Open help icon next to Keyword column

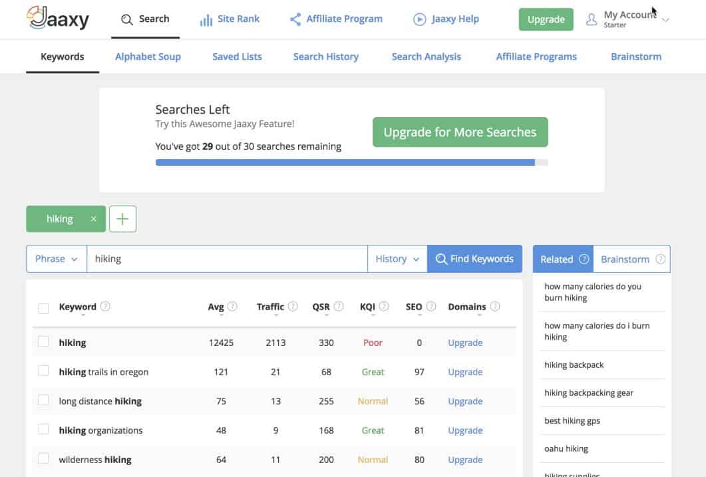coord(105,307)
